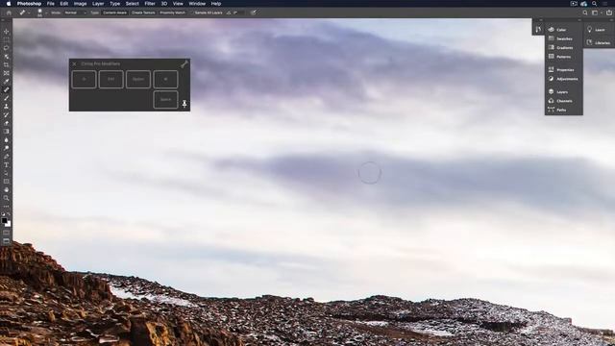Select the Rectangular Marquee tool
Screen dimensions: 615x346
(7, 40)
